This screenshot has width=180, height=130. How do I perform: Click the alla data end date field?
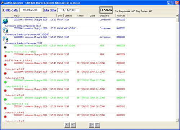[x=68, y=10]
